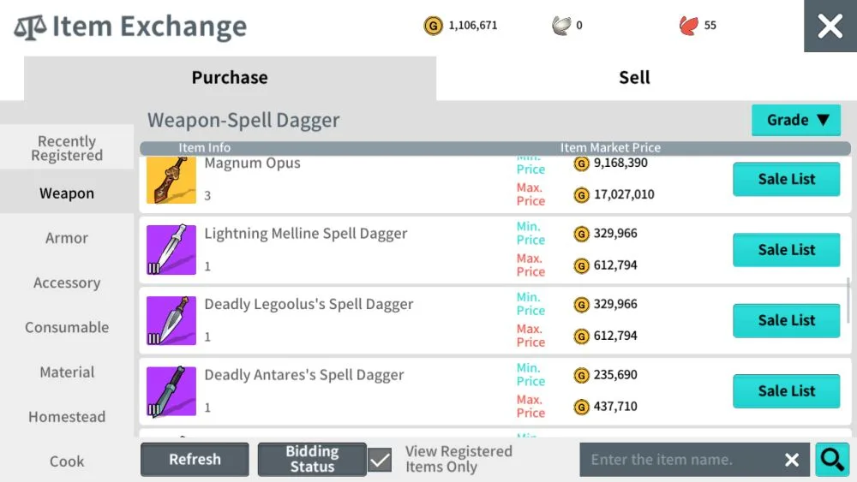Open the Bidding Status view
The height and width of the screenshot is (482, 857).
pos(312,460)
